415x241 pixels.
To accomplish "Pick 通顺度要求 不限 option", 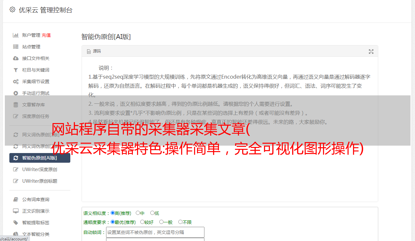I will tap(180, 222).
